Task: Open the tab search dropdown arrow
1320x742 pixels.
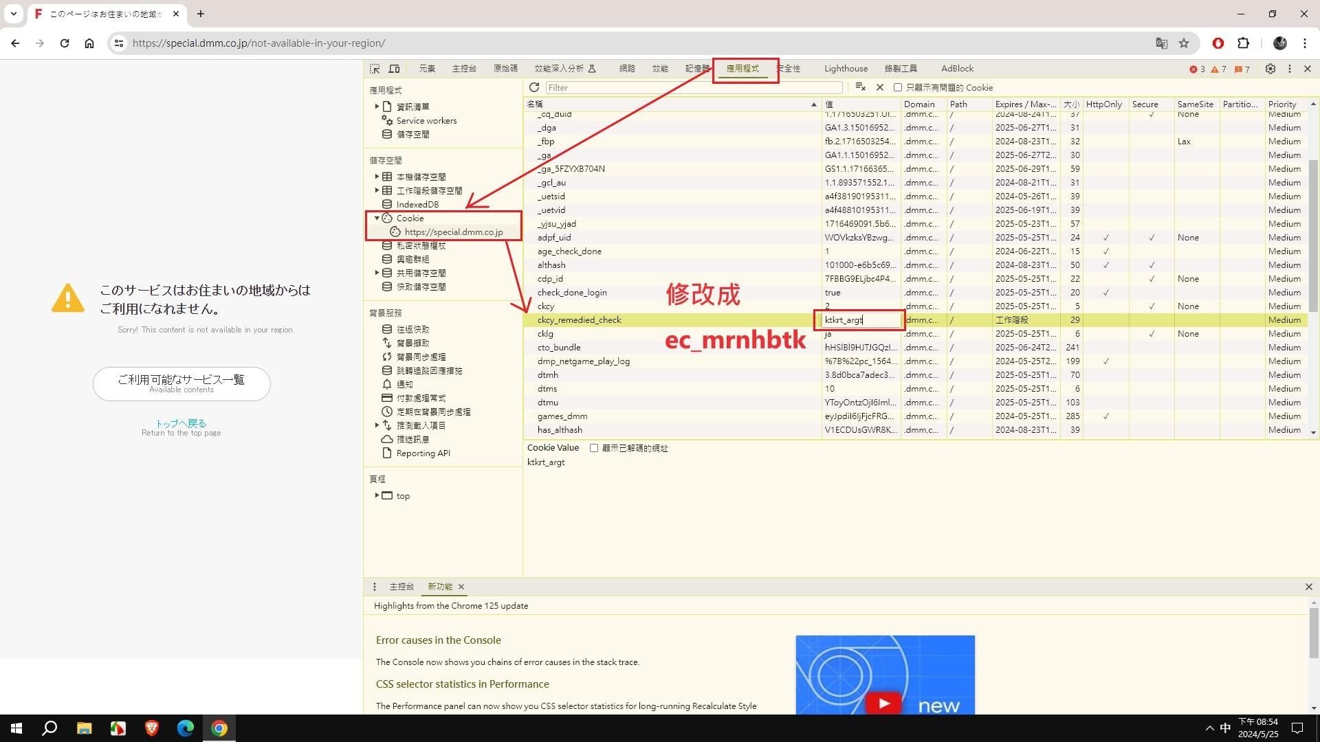Action: (13, 14)
